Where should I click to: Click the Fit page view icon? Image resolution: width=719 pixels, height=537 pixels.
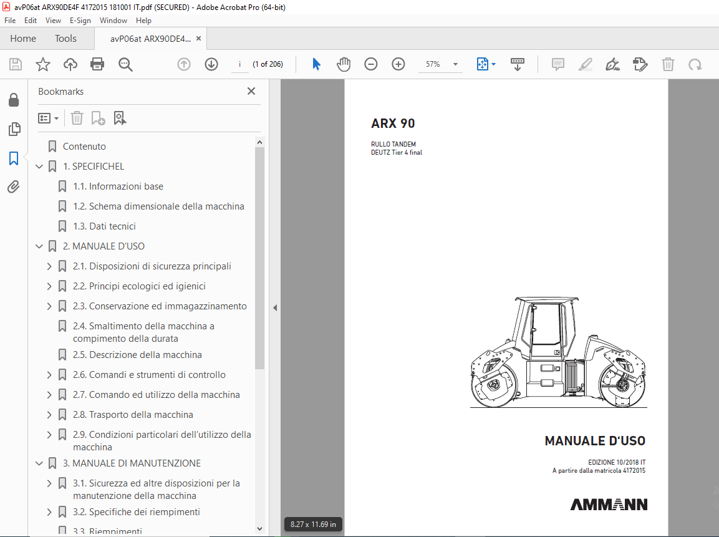point(483,64)
